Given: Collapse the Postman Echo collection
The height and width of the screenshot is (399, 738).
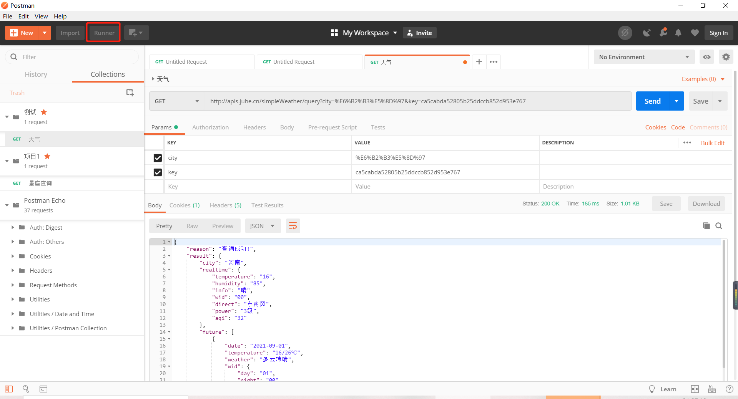Looking at the screenshot, I should (x=7, y=205).
